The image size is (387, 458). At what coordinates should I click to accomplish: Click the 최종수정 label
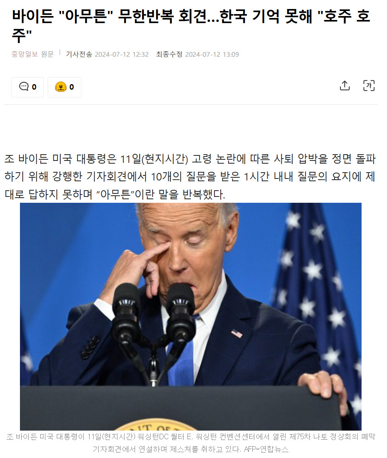[x=169, y=54]
